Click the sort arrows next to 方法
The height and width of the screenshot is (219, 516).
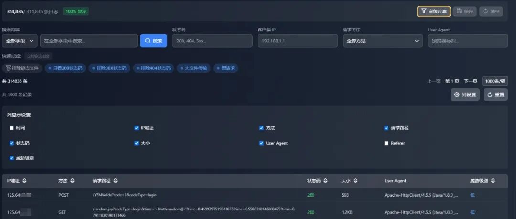tap(73, 181)
